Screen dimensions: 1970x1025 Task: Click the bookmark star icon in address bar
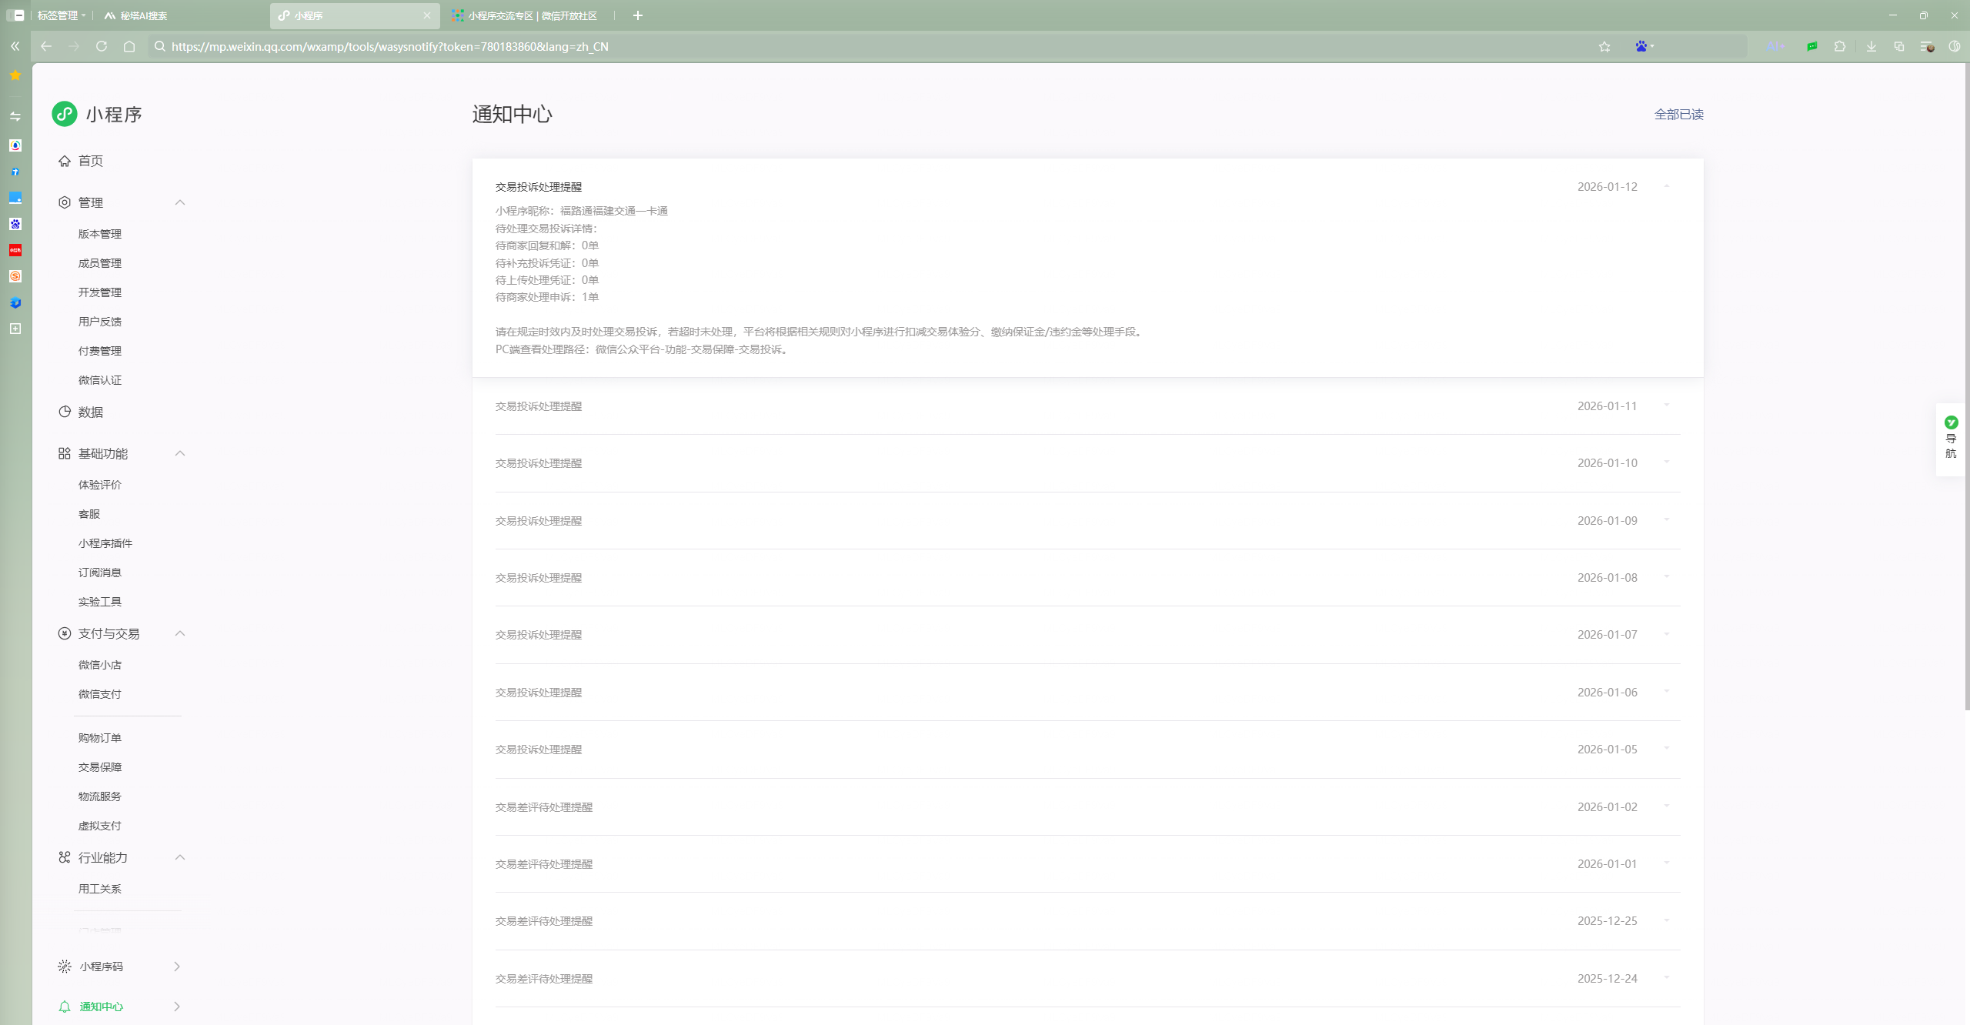(1604, 47)
